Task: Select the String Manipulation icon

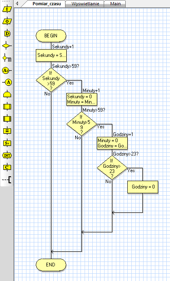Action: coord(7,143)
